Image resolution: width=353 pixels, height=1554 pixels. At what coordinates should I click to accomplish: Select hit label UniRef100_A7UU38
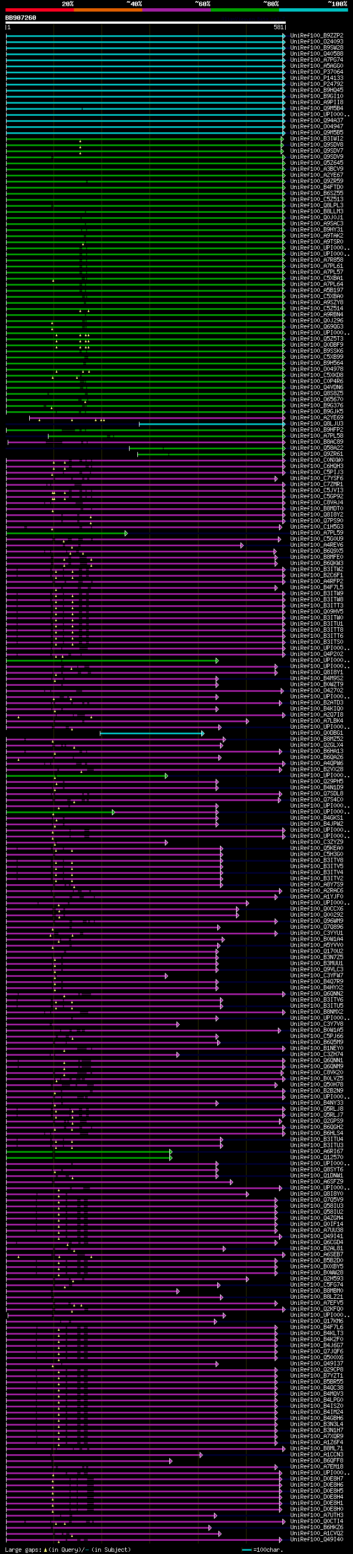pos(317,1230)
